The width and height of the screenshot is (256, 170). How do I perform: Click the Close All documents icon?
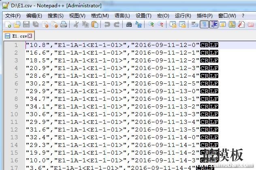tap(54, 24)
